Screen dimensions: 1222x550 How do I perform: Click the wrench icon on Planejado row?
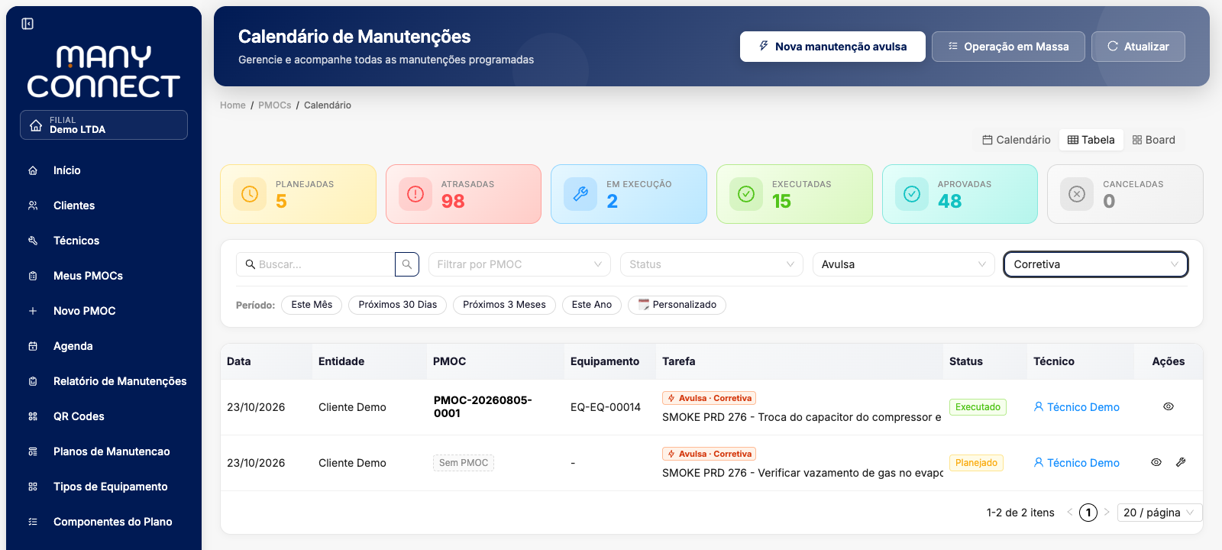[x=1181, y=462]
